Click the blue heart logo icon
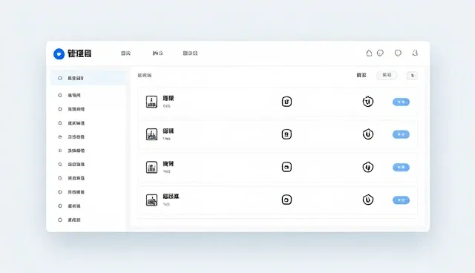This screenshot has width=475, height=273. click(59, 54)
